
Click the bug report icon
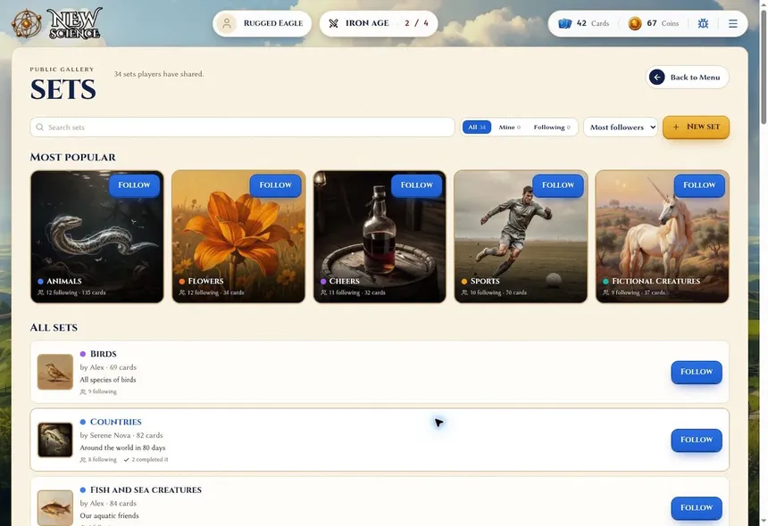click(703, 23)
